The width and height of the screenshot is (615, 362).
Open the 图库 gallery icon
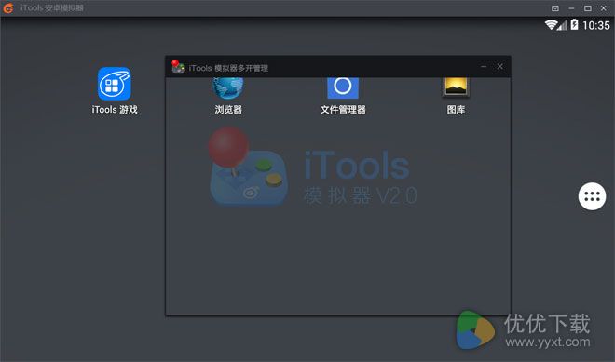tap(456, 87)
